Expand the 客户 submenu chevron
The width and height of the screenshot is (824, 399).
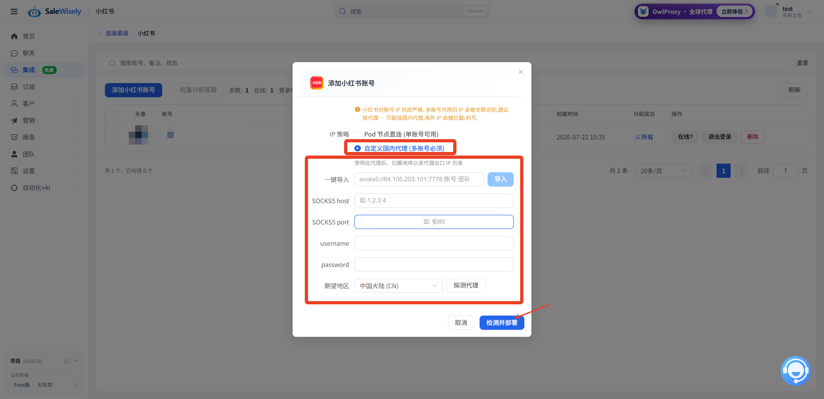pos(78,104)
